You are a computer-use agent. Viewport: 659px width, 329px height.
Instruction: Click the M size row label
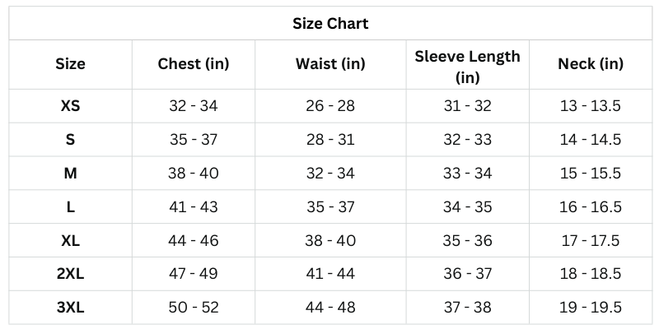(x=70, y=173)
